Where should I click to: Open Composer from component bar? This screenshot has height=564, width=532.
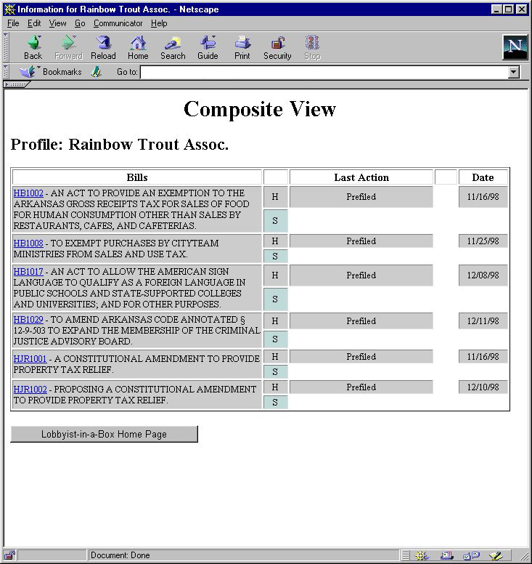(496, 556)
